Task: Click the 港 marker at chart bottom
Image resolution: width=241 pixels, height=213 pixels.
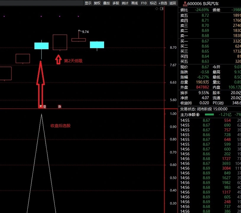Action: coord(45,107)
